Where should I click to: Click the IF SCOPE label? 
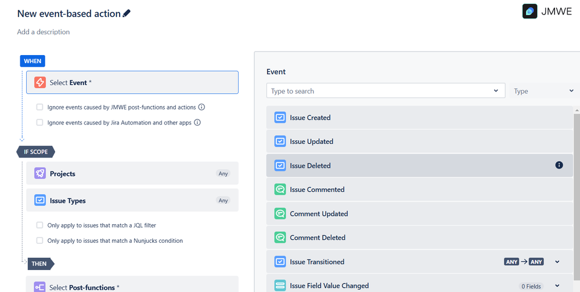[35, 152]
